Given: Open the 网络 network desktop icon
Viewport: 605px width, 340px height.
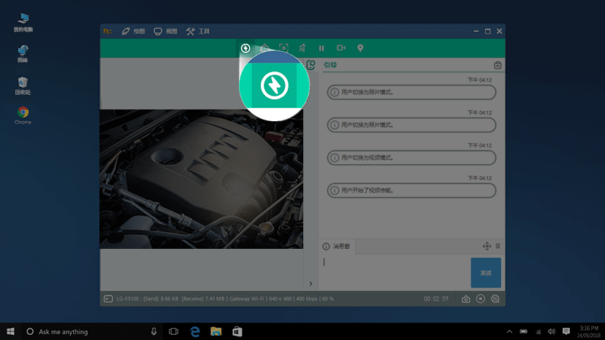Looking at the screenshot, I should pyautogui.click(x=23, y=53).
